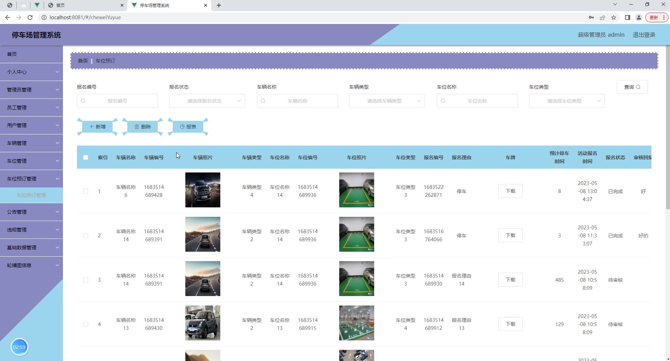670x361 pixels.
Task: Click 退出登录 link
Action: click(644, 35)
